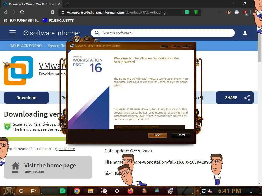Click the VMware Workstation app logo
This screenshot has width=262, height=196.
pyautogui.click(x=18, y=71)
